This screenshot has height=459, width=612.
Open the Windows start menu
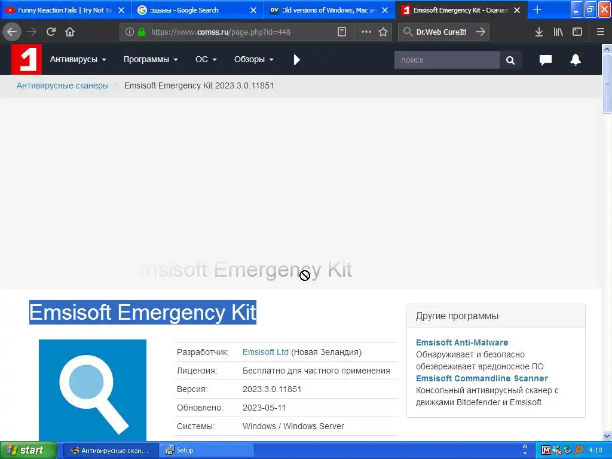coord(28,450)
